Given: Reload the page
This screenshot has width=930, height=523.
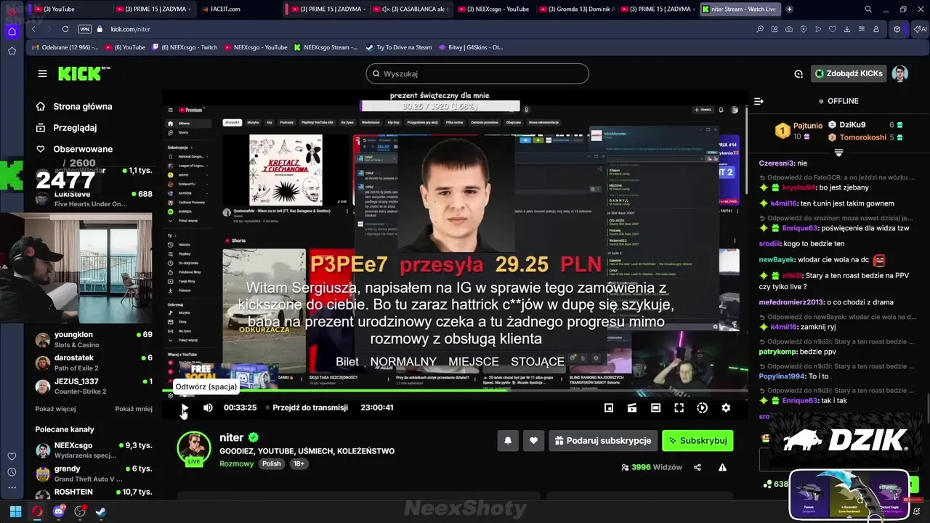Looking at the screenshot, I should click(x=65, y=29).
